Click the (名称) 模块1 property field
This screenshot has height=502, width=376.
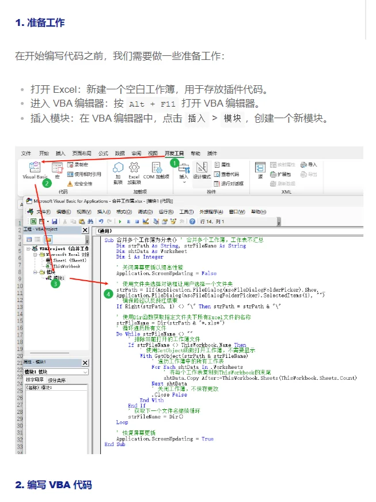(x=56, y=388)
